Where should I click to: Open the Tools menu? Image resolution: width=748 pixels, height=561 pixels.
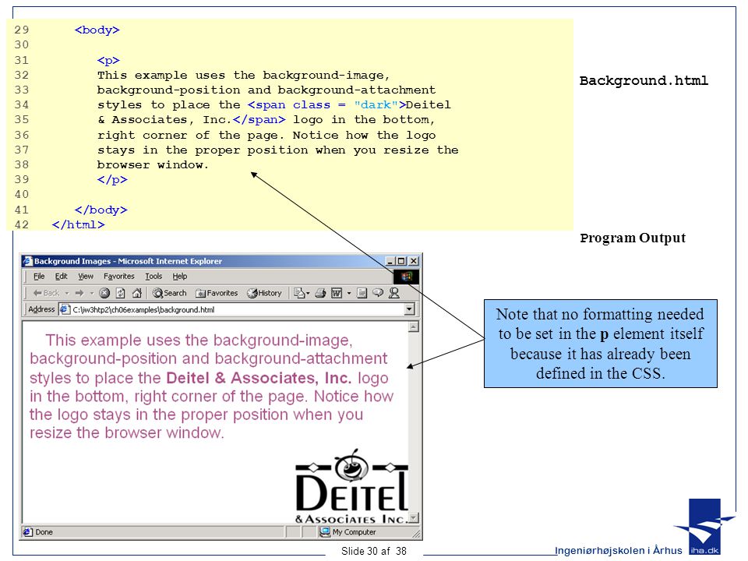(x=153, y=276)
